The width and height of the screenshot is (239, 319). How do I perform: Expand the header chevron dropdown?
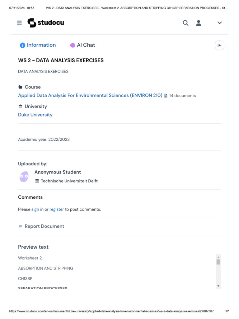click(x=220, y=23)
